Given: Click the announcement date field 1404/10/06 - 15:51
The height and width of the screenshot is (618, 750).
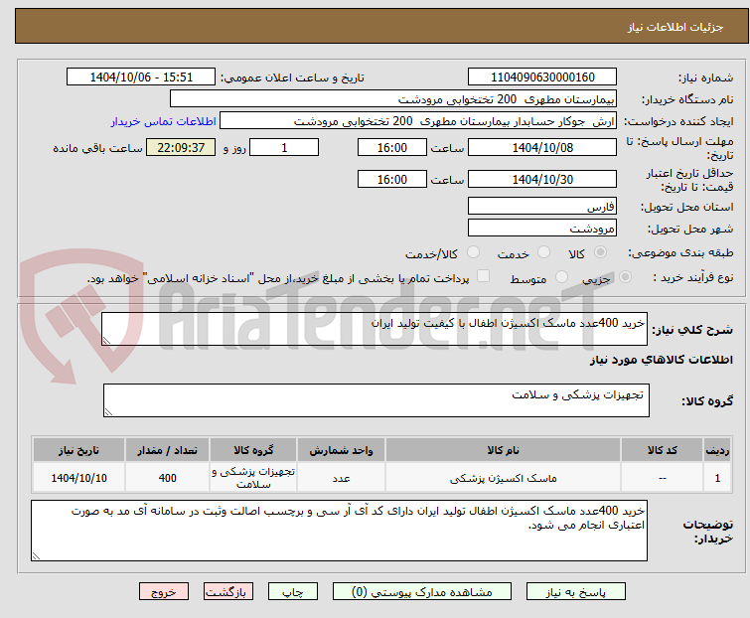Looking at the screenshot, I should (141, 77).
